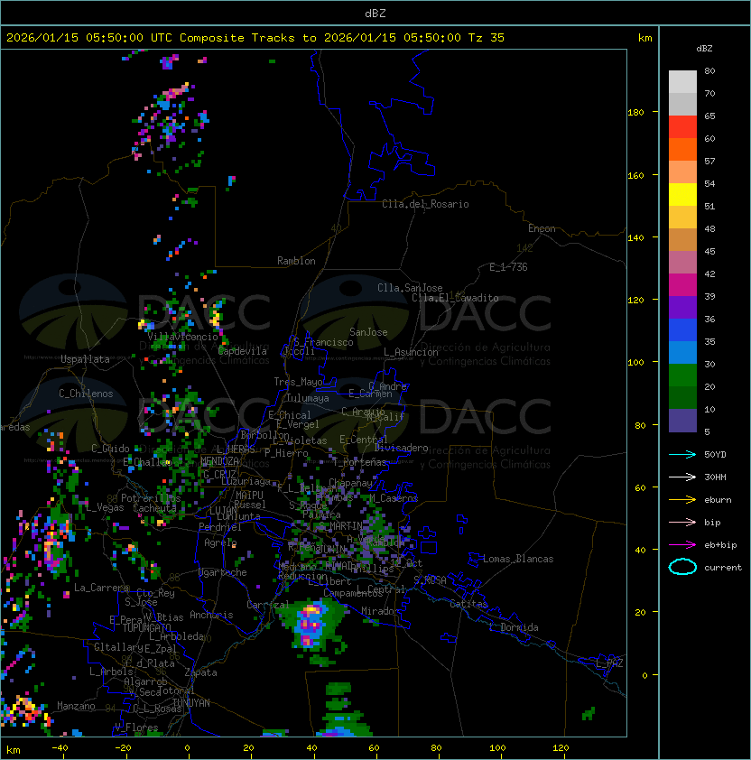Viewport: 751px width, 760px height.
Task: Click the Lomas_Blancas label on map
Action: 518,559
